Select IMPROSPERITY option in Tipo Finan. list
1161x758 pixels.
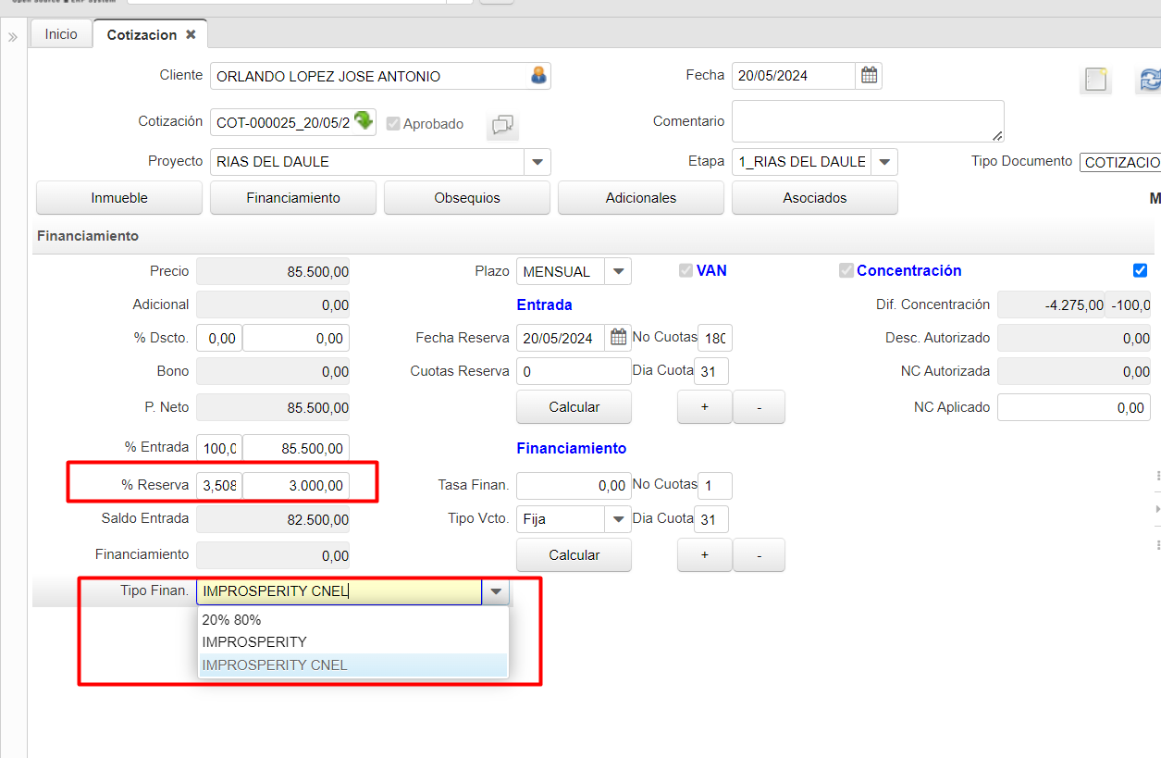tap(254, 641)
